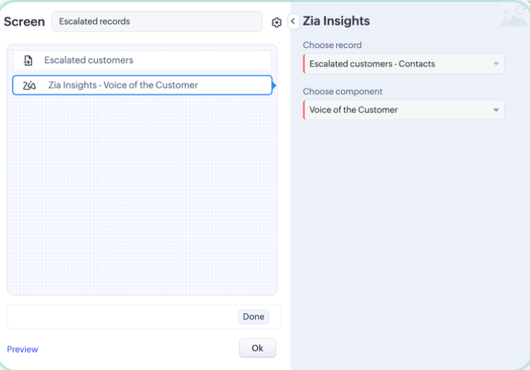Click the pointer arrow beside selected Zia row

tap(274, 85)
